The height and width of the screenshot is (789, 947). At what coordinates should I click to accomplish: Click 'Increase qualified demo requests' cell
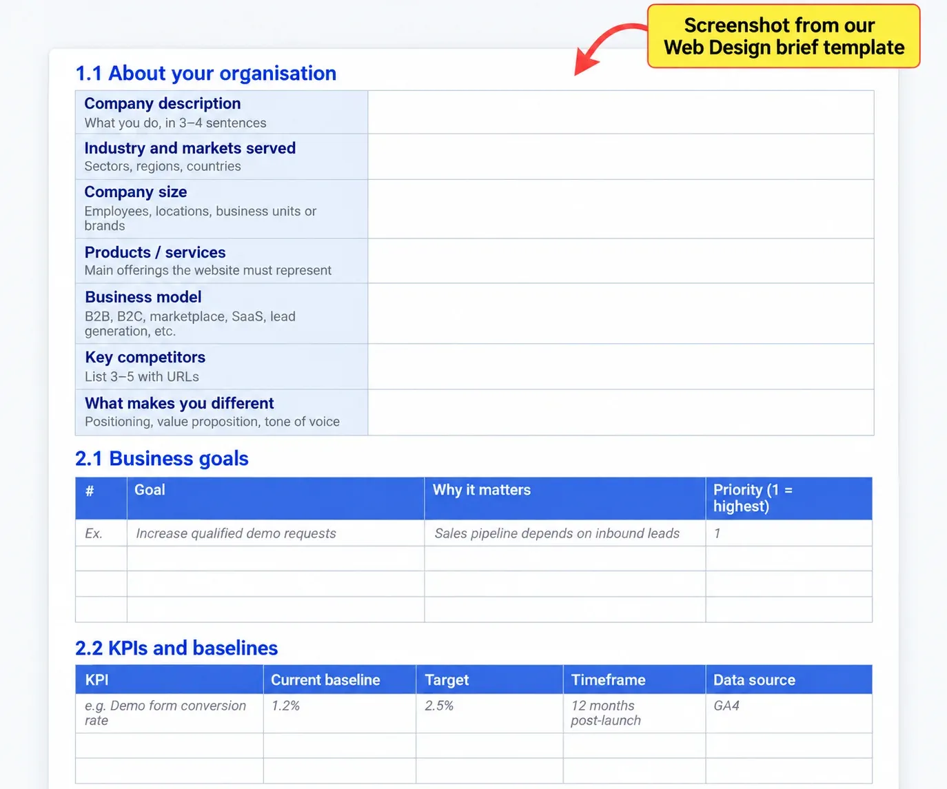(276, 533)
